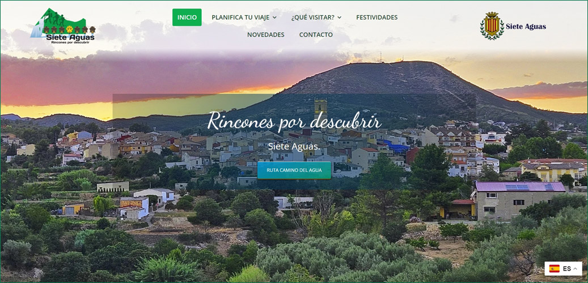
Task: Open the FESTIVIDADES page
Action: point(377,17)
